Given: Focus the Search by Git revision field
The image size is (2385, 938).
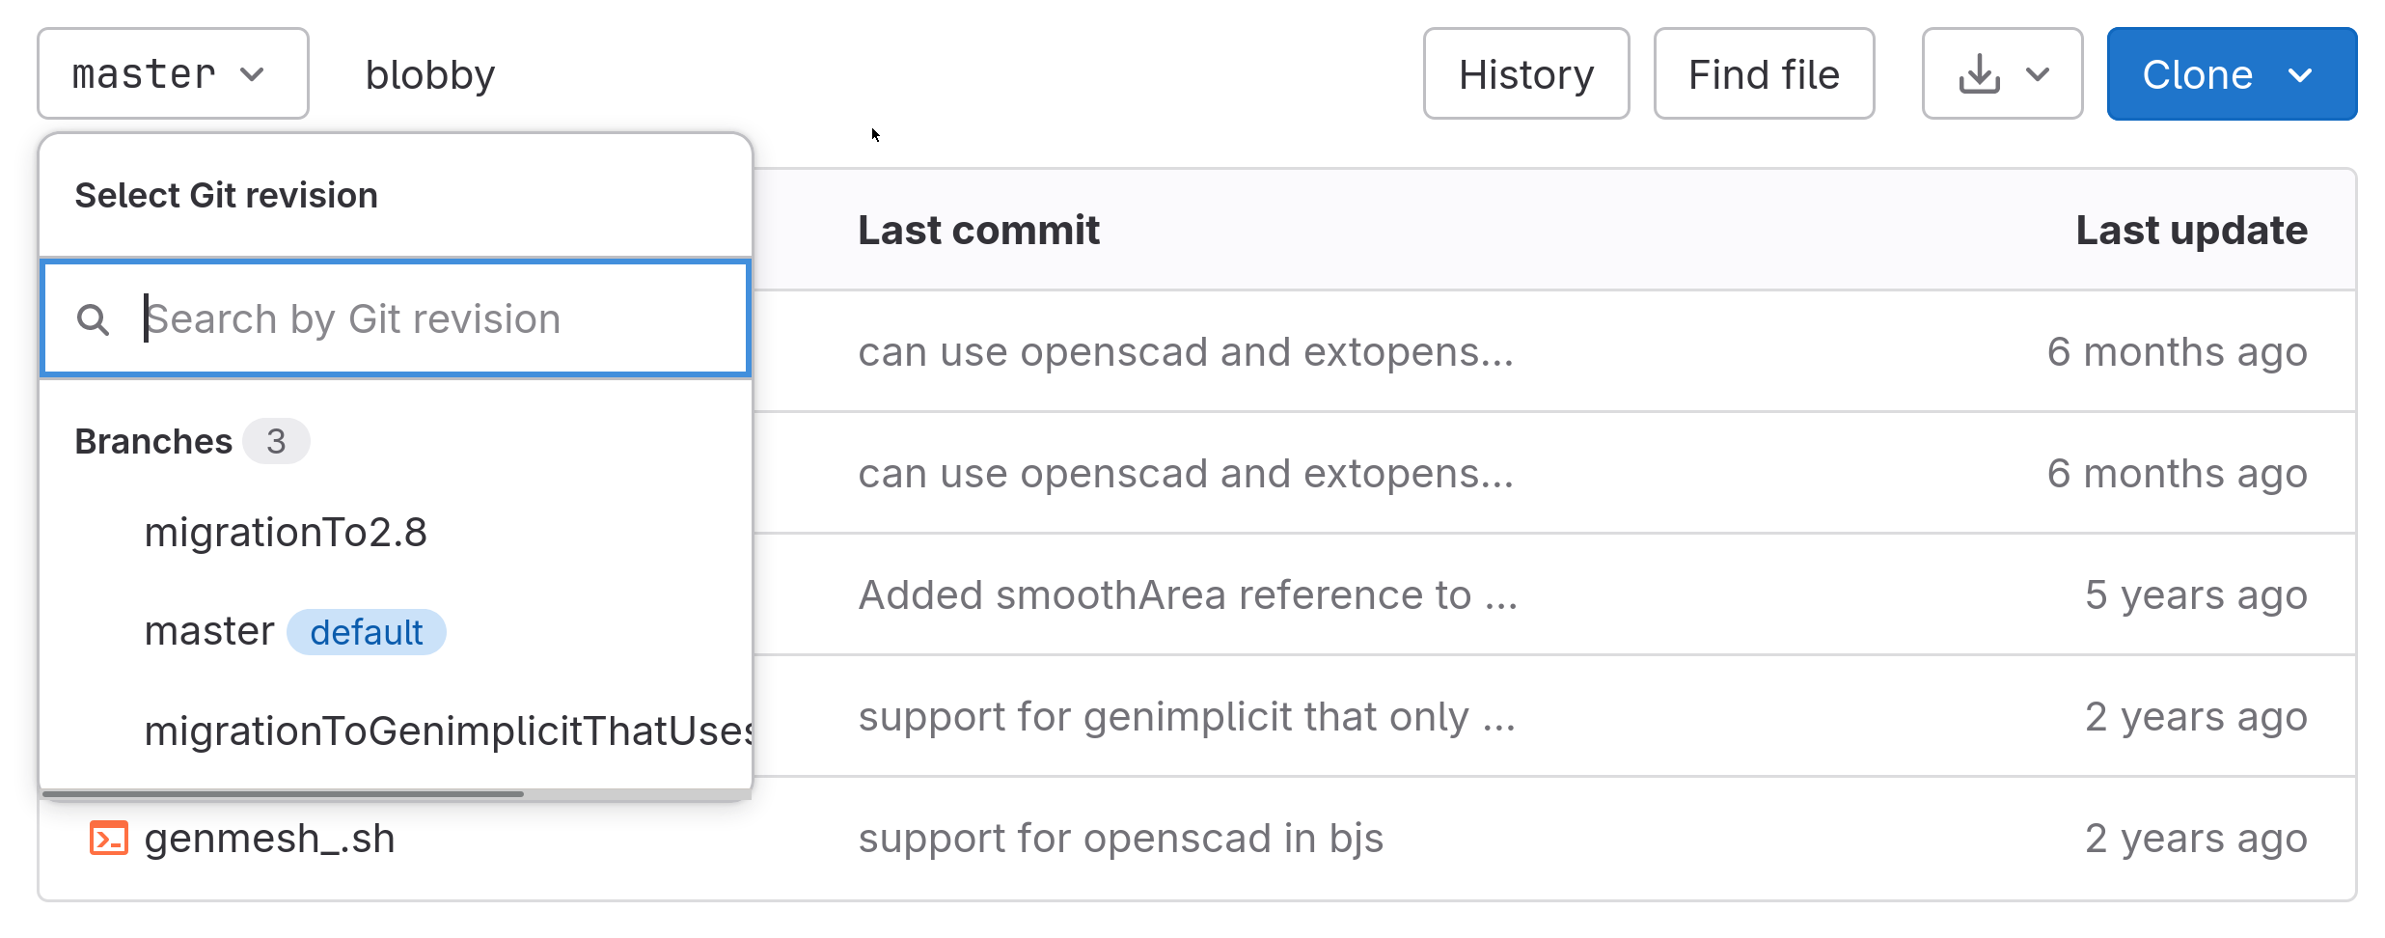Looking at the screenshot, I should coord(396,318).
